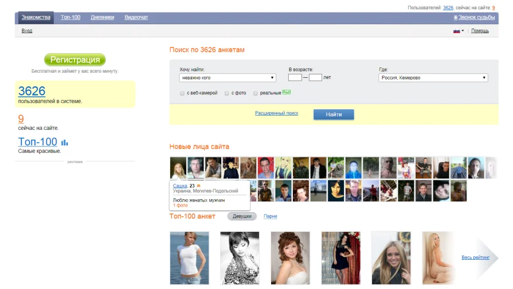The image size is (513, 289).
Task: Click the minimum age input field
Action: click(x=295, y=77)
